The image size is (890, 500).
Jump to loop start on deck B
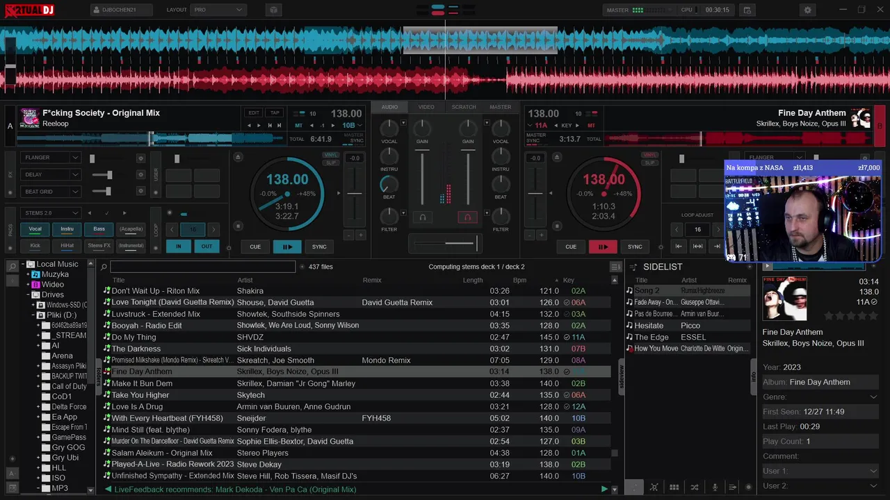pos(679,247)
